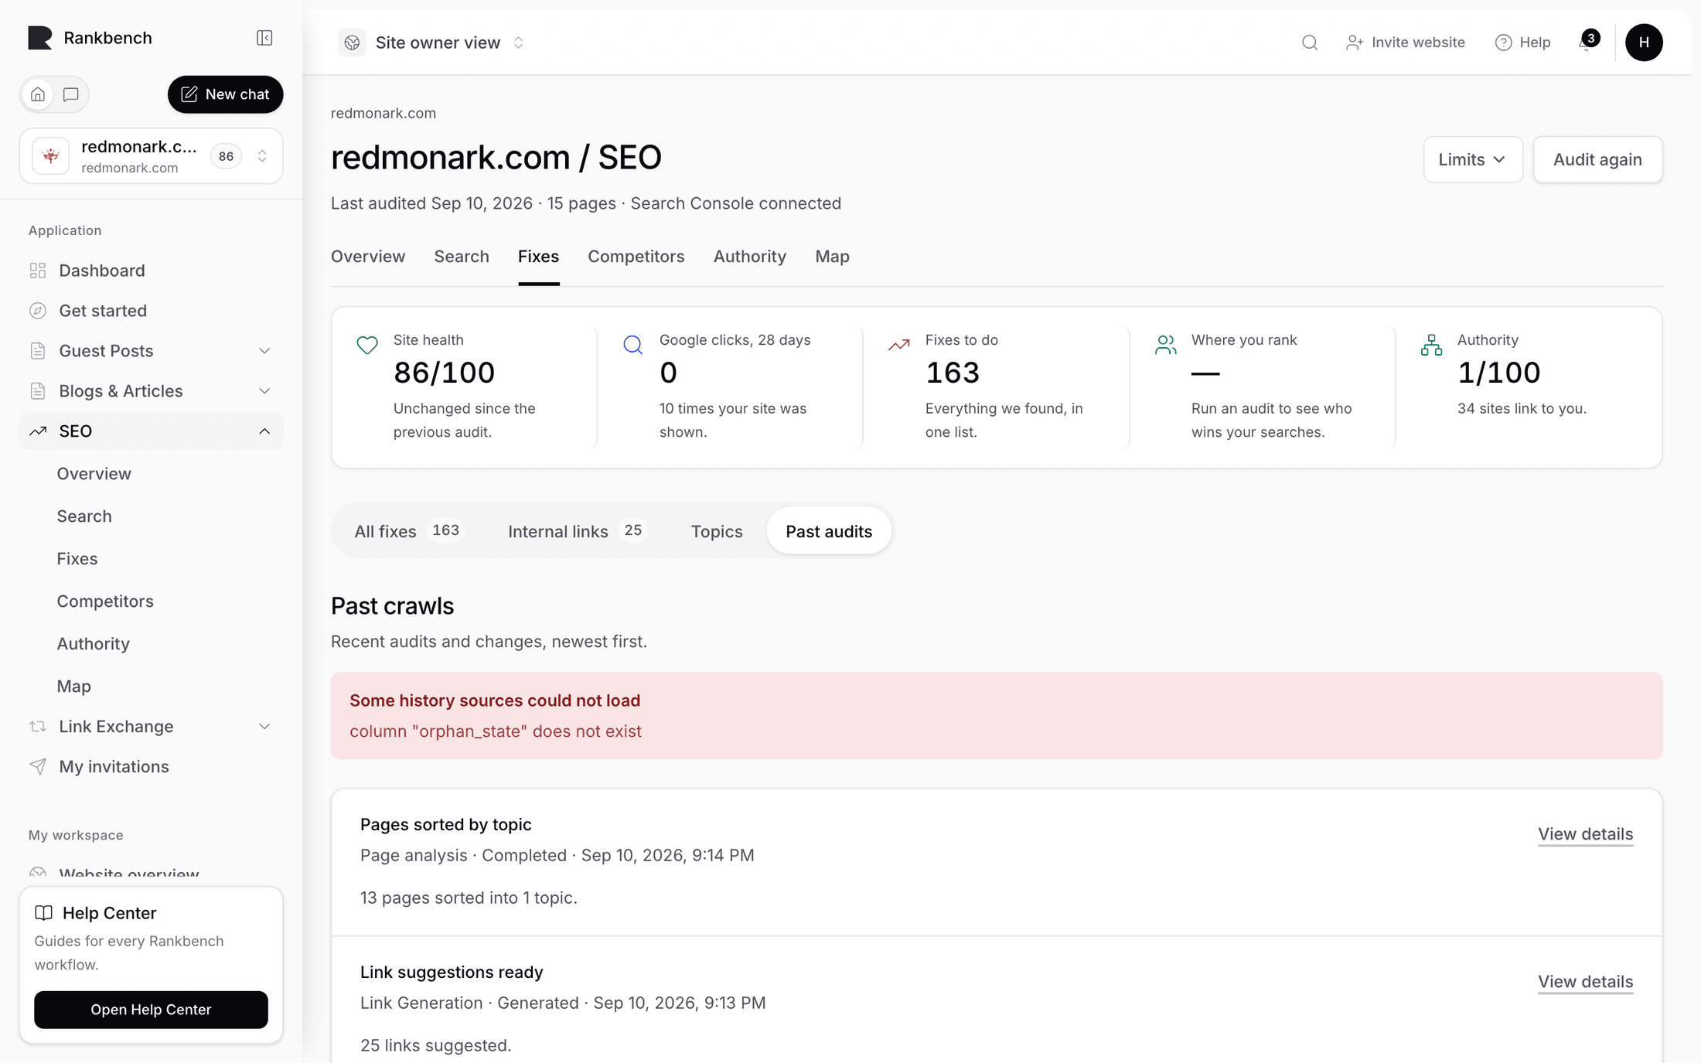Open the Get started compass icon
This screenshot has height=1063, width=1701.
tap(38, 311)
